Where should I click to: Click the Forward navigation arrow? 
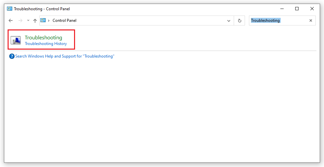pyautogui.click(x=20, y=21)
